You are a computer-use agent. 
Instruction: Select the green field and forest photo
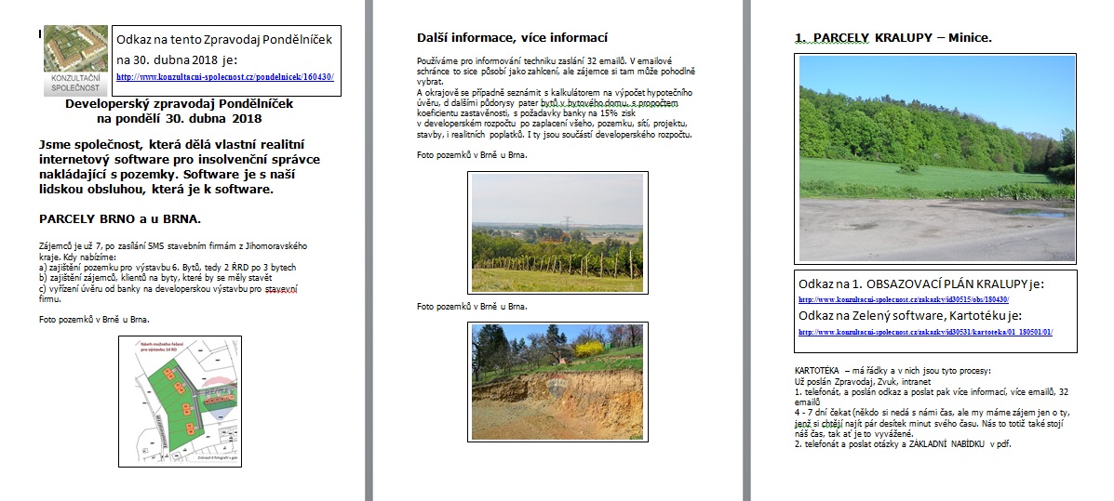936,156
